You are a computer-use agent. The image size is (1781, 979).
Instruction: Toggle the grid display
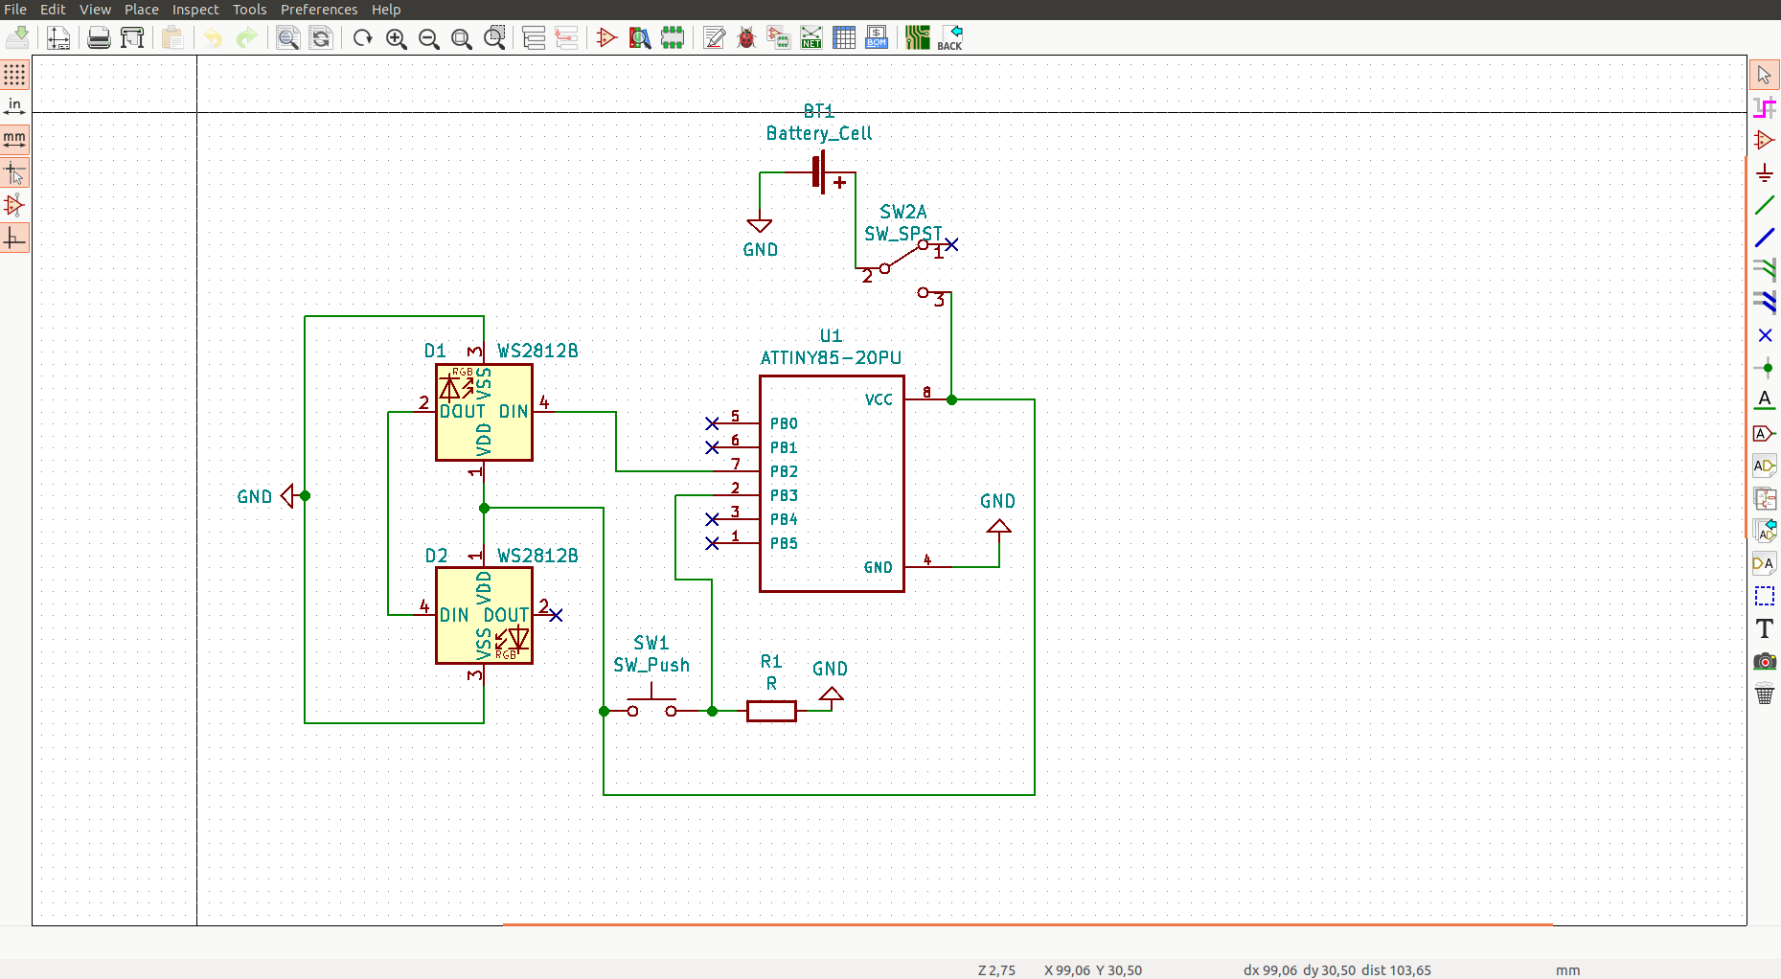[14, 74]
